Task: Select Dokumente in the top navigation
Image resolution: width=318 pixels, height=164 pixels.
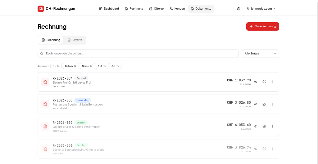Action: [x=201, y=9]
